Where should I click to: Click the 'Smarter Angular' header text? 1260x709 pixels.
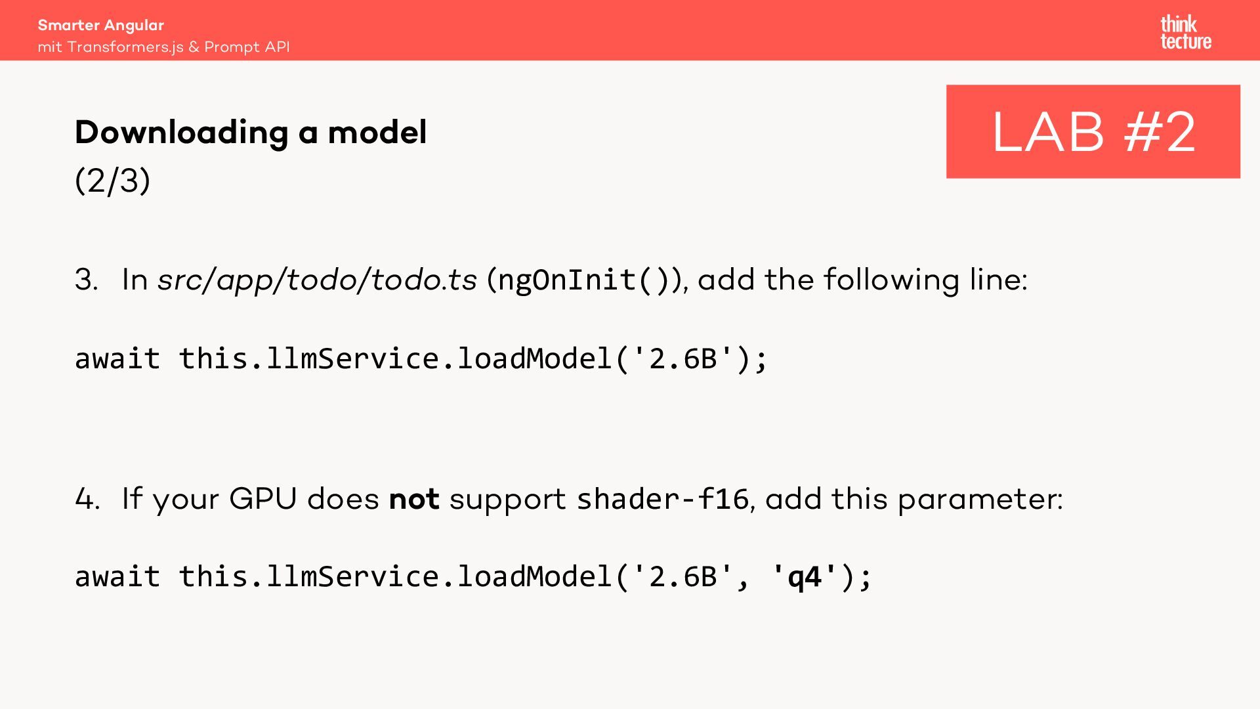(x=101, y=25)
